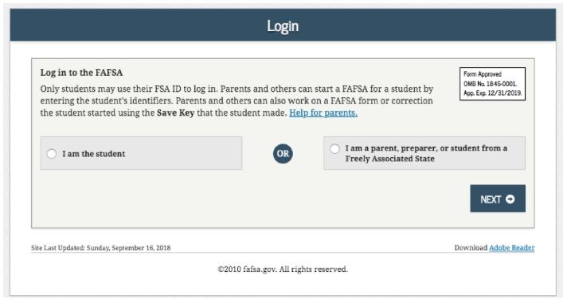Image resolution: width=563 pixels, height=303 pixels.
Task: Click the Login header title
Action: click(x=283, y=26)
